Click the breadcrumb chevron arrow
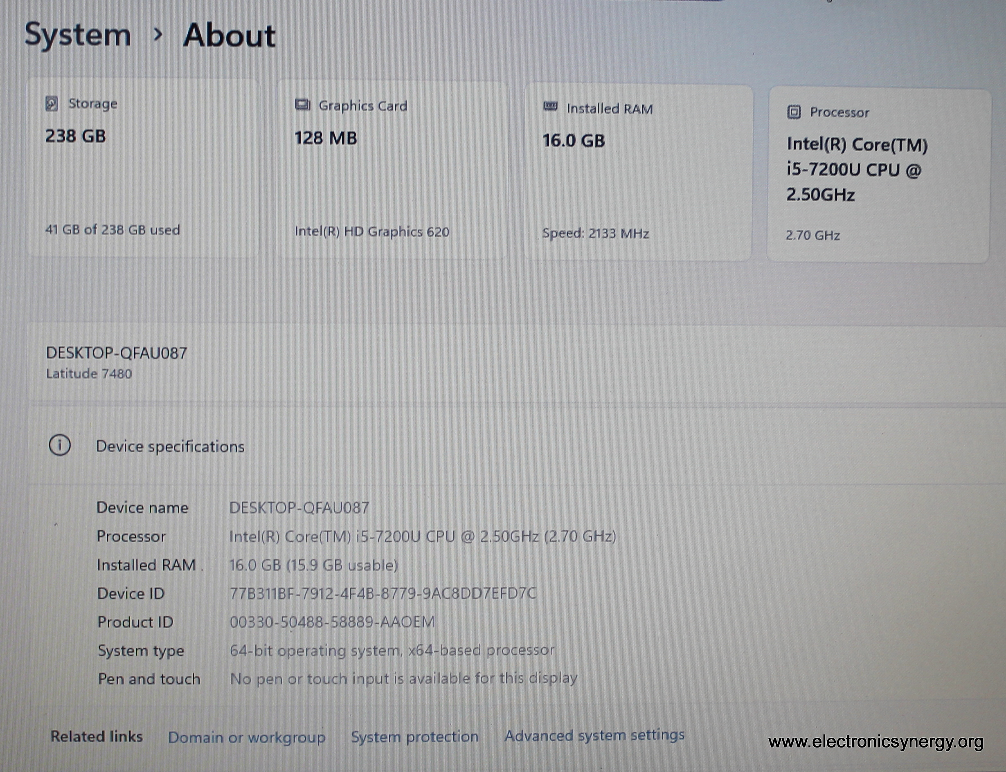This screenshot has width=1006, height=772. (x=158, y=34)
